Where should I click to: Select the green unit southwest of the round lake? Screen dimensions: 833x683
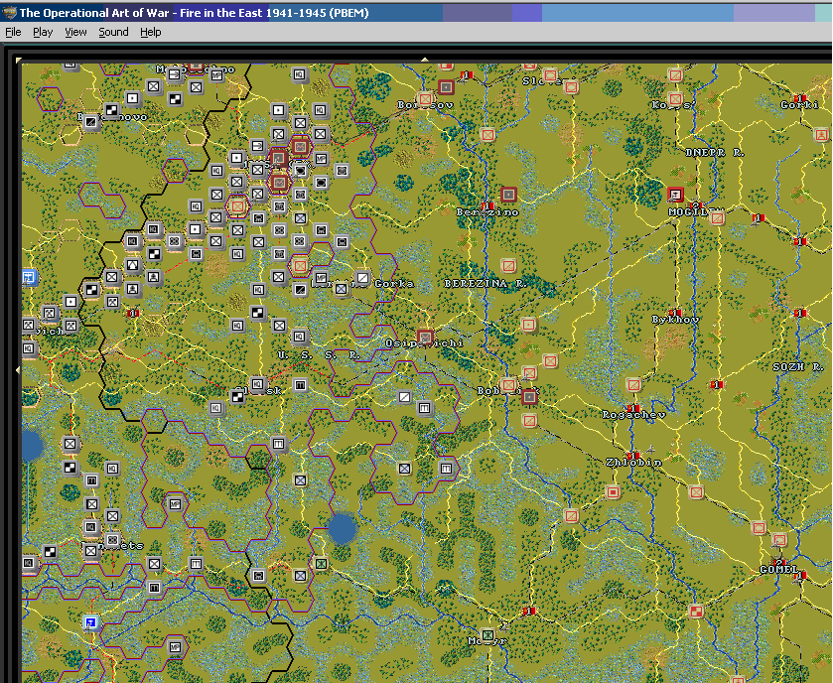321,564
